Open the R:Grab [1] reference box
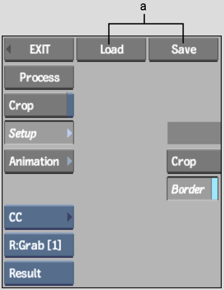The image size is (224, 290). [x=39, y=245]
